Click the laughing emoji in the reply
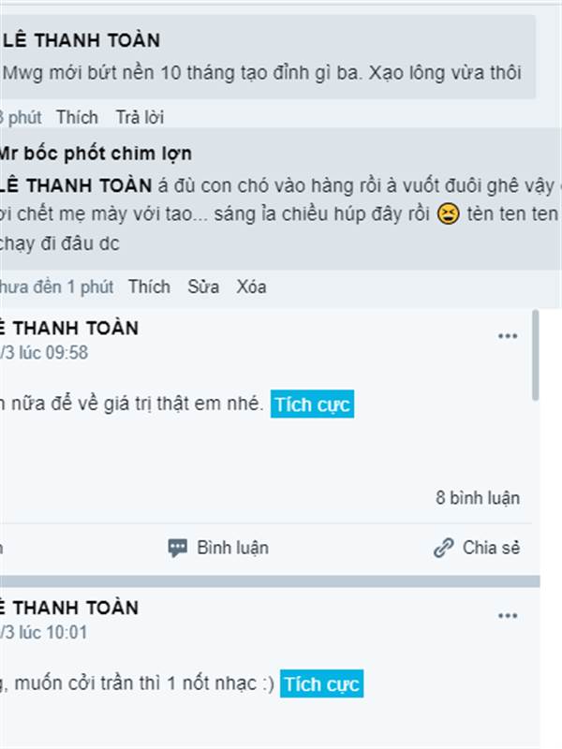 (x=449, y=213)
